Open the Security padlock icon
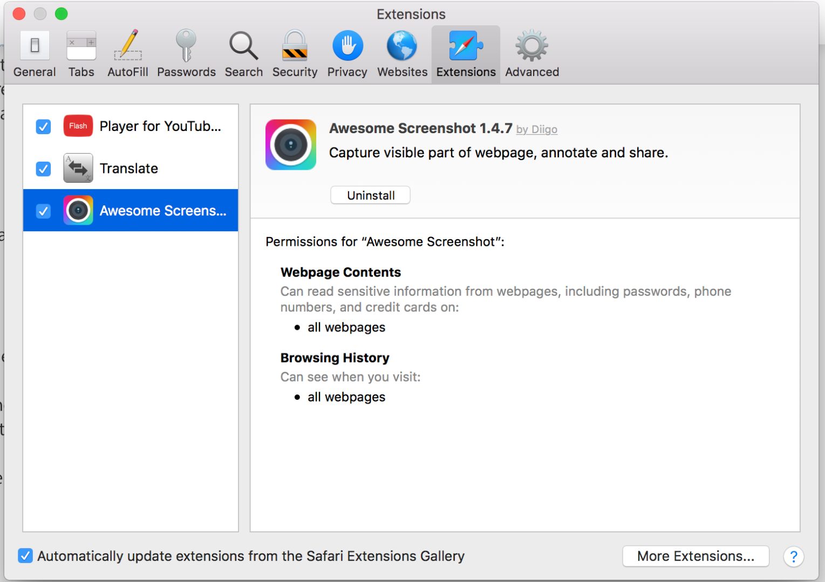The width and height of the screenshot is (825, 582). point(295,45)
